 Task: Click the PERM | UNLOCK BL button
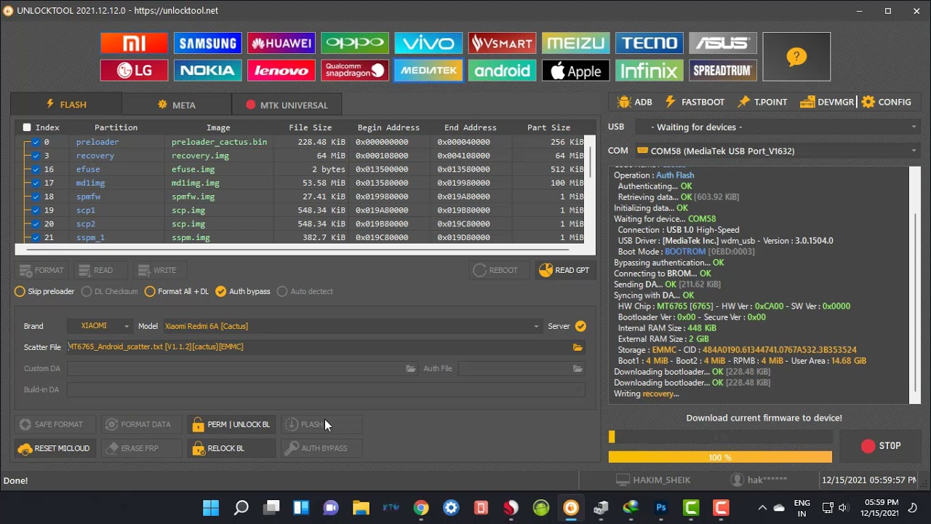[x=231, y=424]
